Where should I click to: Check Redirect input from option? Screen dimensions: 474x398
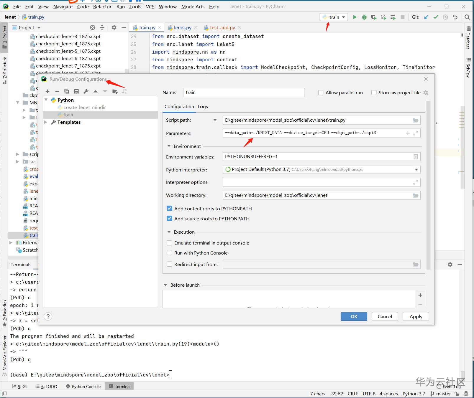click(x=169, y=264)
